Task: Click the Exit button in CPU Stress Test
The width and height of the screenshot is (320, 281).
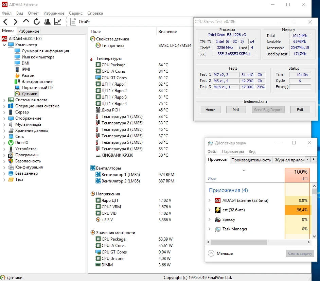Action: tap(300, 110)
